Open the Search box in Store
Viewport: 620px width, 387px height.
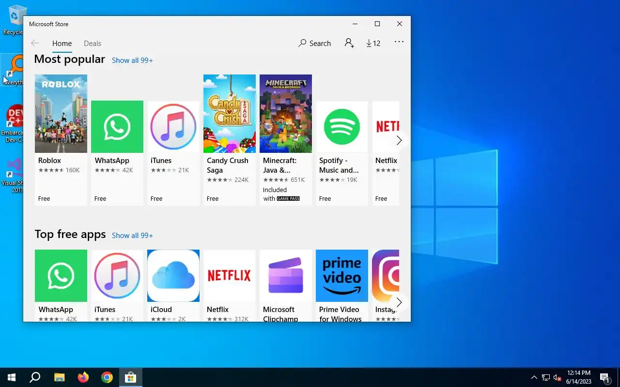tap(315, 43)
